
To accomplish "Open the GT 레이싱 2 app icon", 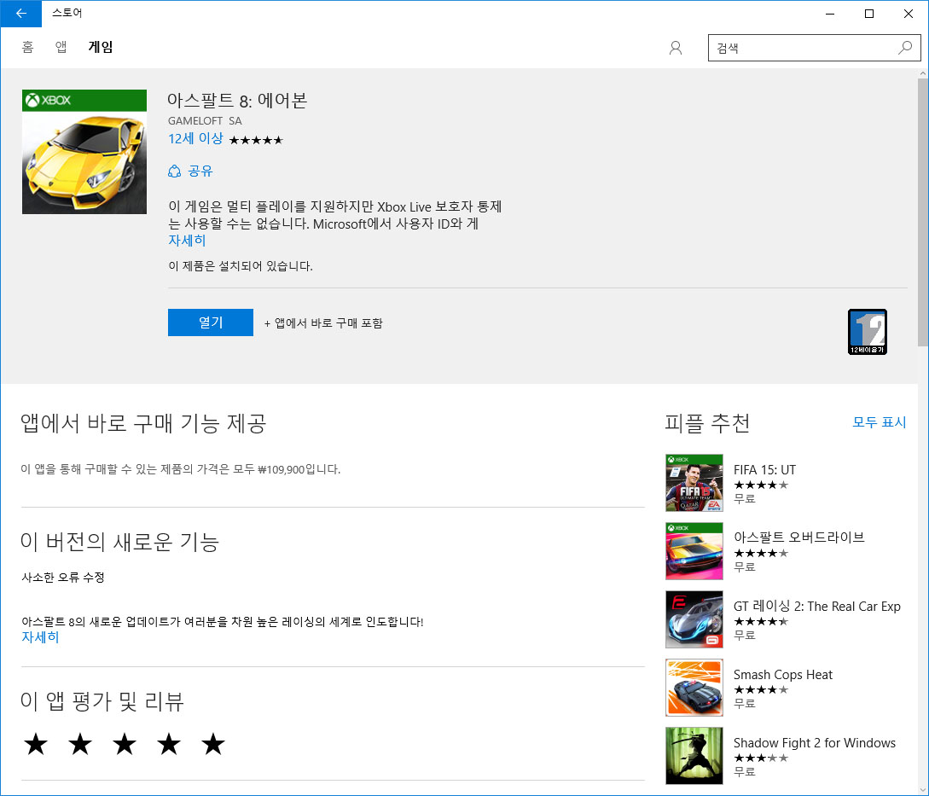I will [x=694, y=619].
